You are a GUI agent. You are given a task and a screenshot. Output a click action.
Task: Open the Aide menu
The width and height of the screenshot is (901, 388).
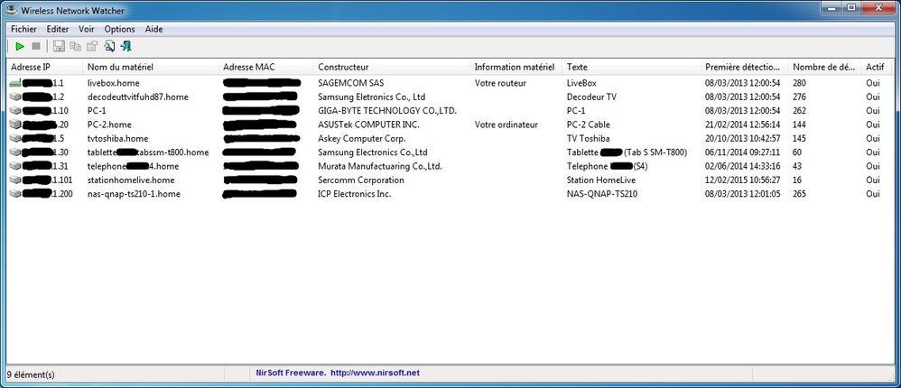click(154, 29)
